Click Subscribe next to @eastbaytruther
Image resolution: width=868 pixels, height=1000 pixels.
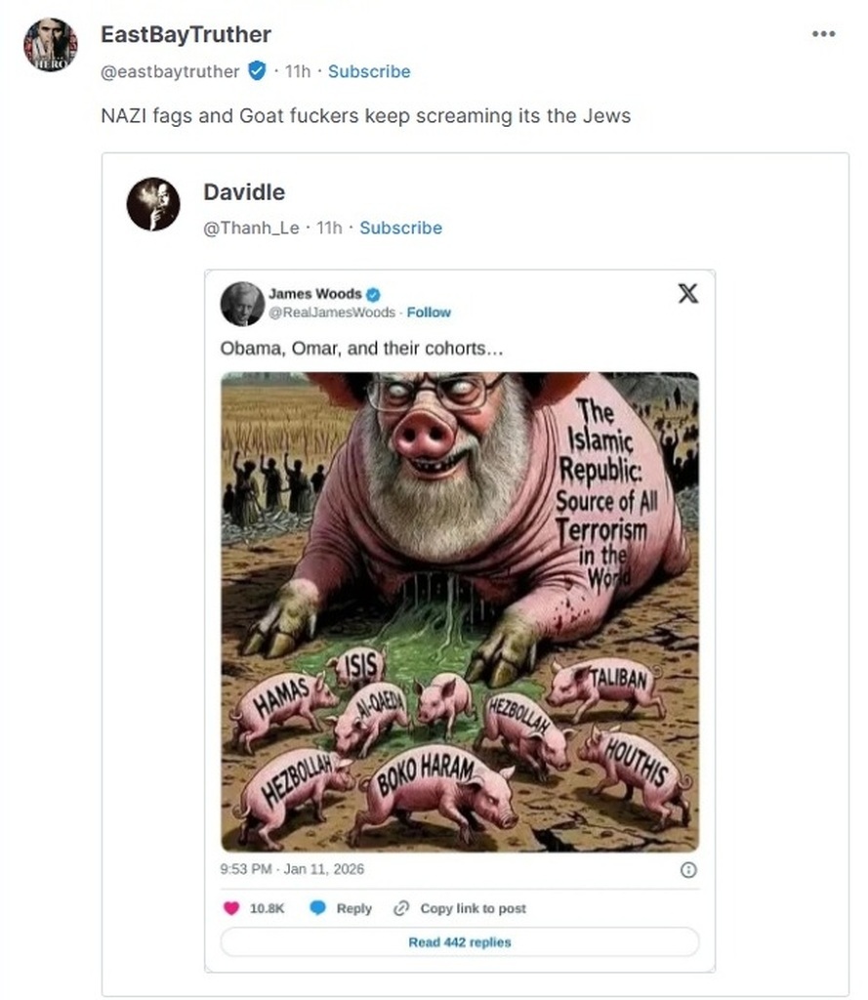[369, 71]
